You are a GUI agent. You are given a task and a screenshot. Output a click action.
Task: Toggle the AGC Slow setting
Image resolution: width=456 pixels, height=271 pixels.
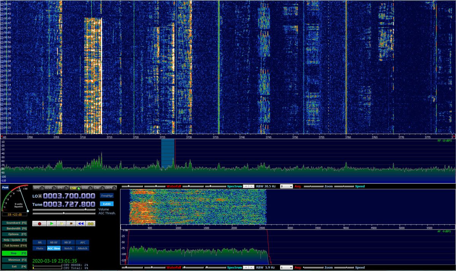point(54,248)
